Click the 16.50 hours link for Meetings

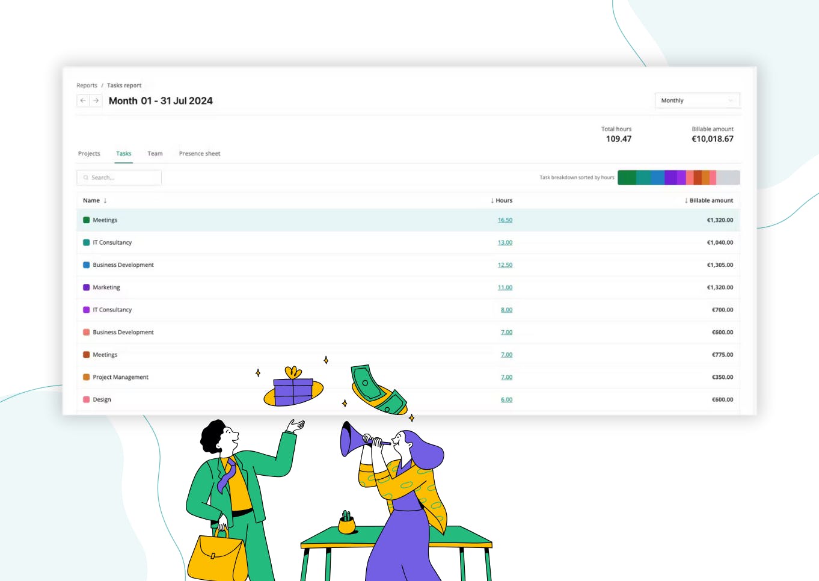coord(505,220)
